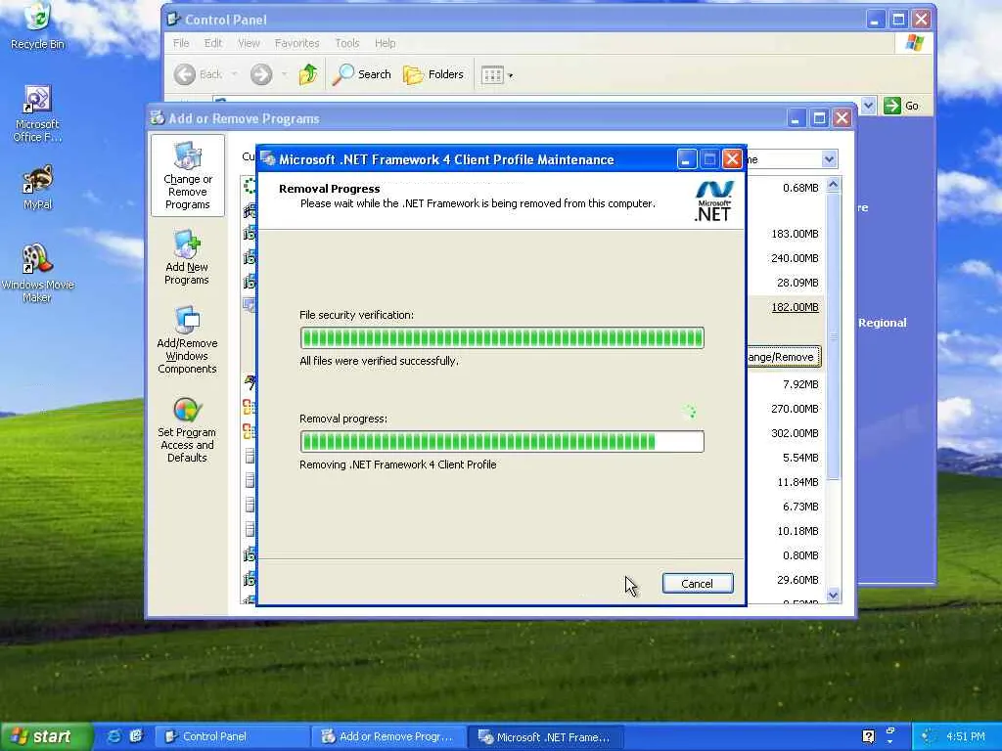Maximize the Control Panel window
Viewport: 1002px width, 751px height.
pos(898,20)
